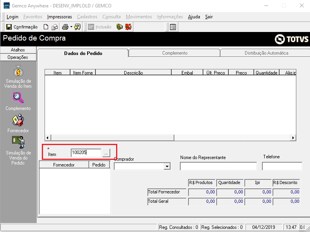Open the Login menu
The image size is (310, 232).
12,17
